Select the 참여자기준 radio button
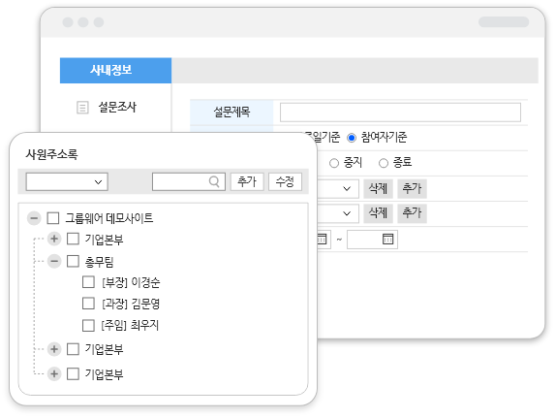The image size is (555, 418). [352, 138]
